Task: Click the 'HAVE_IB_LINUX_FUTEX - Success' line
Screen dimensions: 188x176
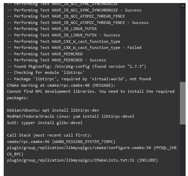Action: point(64,35)
